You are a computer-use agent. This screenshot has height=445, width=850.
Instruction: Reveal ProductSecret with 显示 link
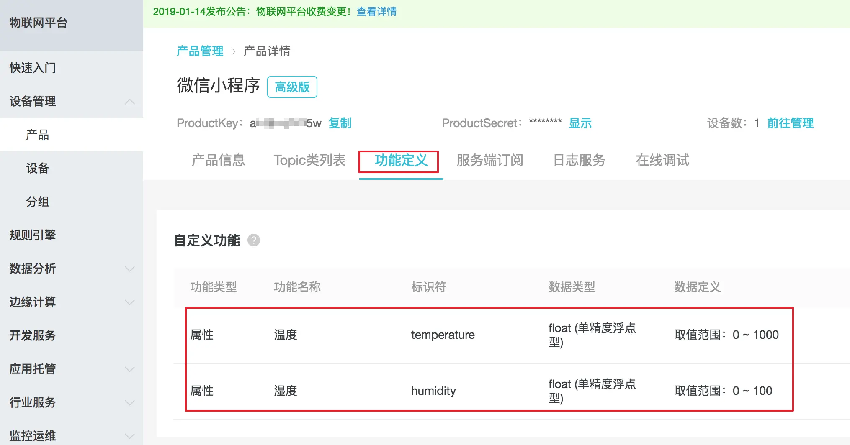(580, 123)
